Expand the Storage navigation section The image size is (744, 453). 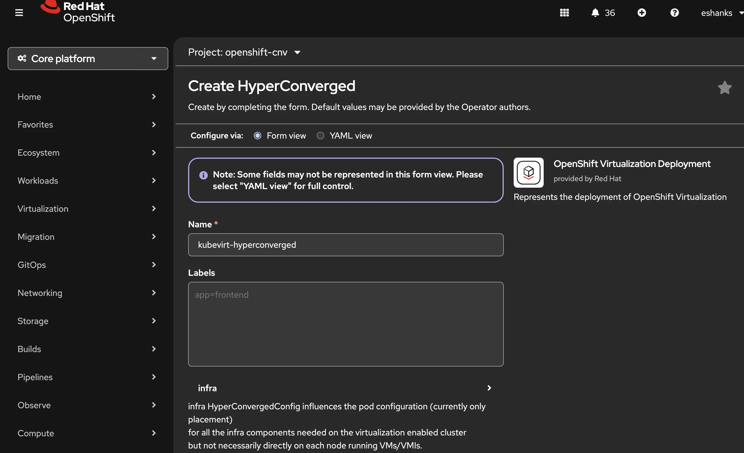(87, 321)
